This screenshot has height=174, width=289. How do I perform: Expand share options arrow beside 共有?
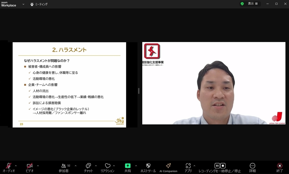tap(136, 166)
